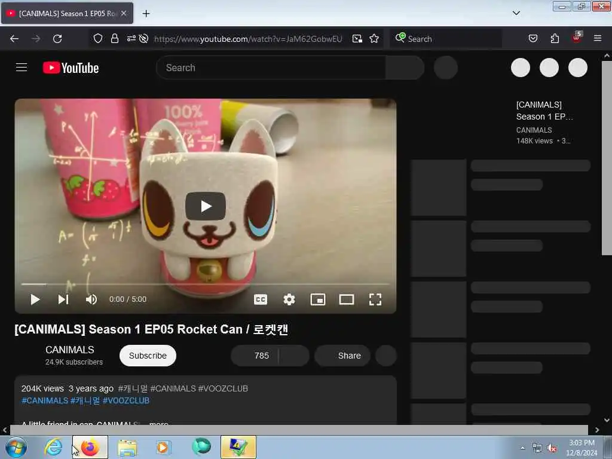
Task: Toggle theater mode on the player
Action: click(346, 299)
